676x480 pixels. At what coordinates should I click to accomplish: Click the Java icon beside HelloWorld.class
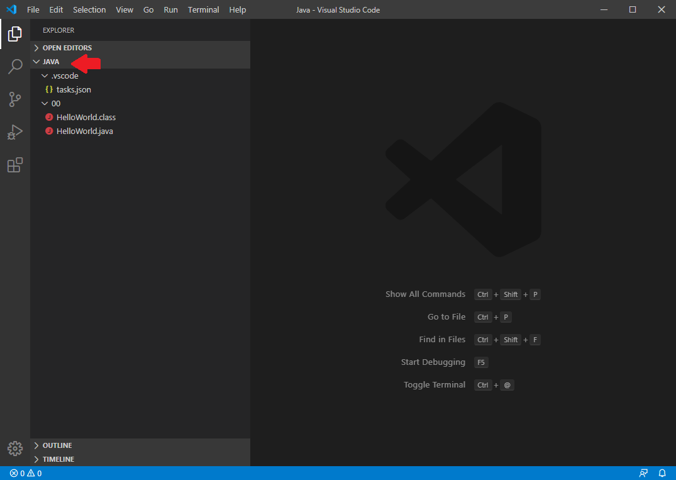tap(49, 117)
